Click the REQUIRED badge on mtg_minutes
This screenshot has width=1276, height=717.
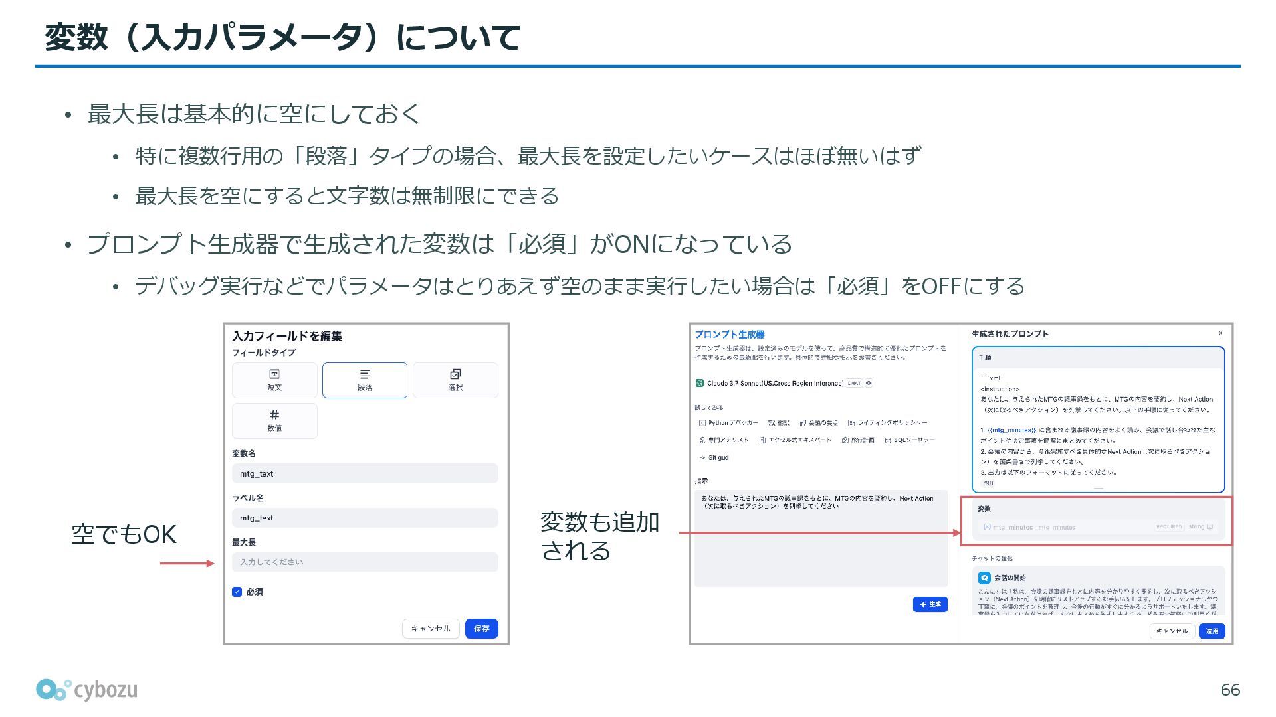[x=1169, y=527]
